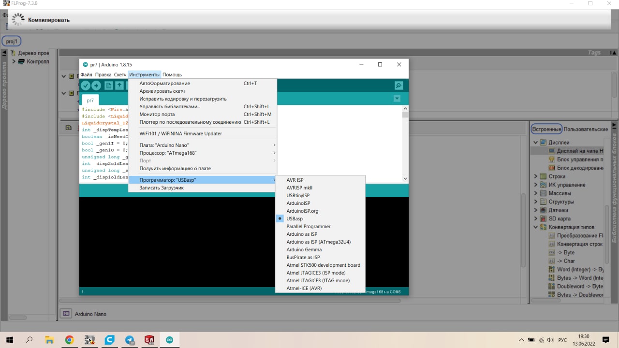Viewport: 619px width, 348px height.
Task: Select ArduinoISP programmer option
Action: click(320, 203)
